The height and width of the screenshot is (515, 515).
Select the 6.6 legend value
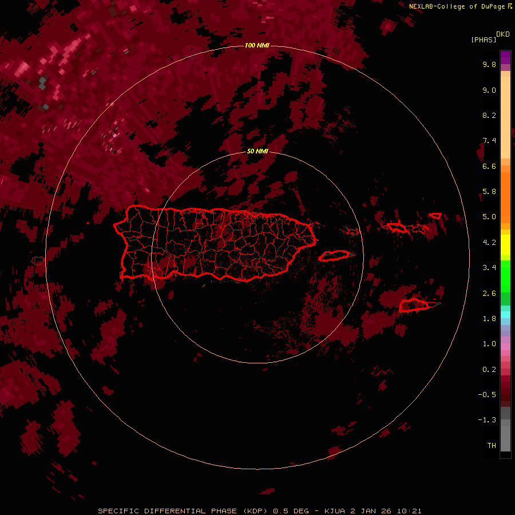[x=489, y=166]
